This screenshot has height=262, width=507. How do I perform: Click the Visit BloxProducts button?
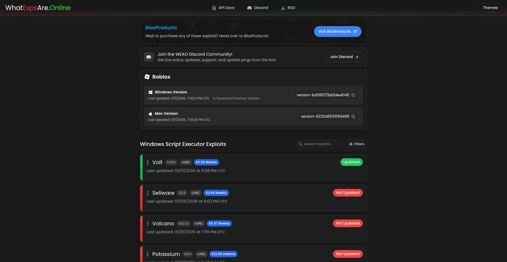(x=337, y=31)
